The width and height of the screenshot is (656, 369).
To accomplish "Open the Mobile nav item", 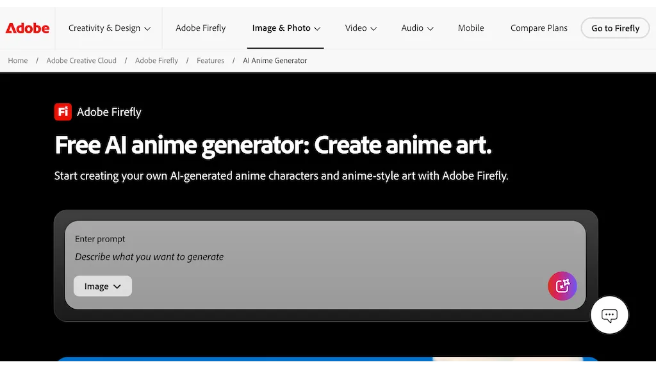I will click(x=471, y=28).
